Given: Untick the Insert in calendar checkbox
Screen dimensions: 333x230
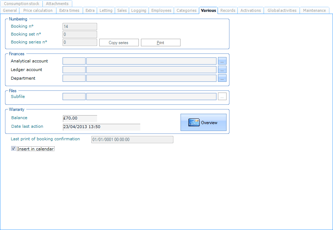Looking at the screenshot, I should 14,149.
